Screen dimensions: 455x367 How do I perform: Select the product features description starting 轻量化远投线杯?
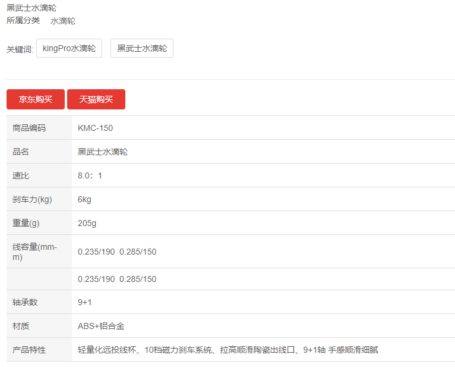tap(227, 350)
